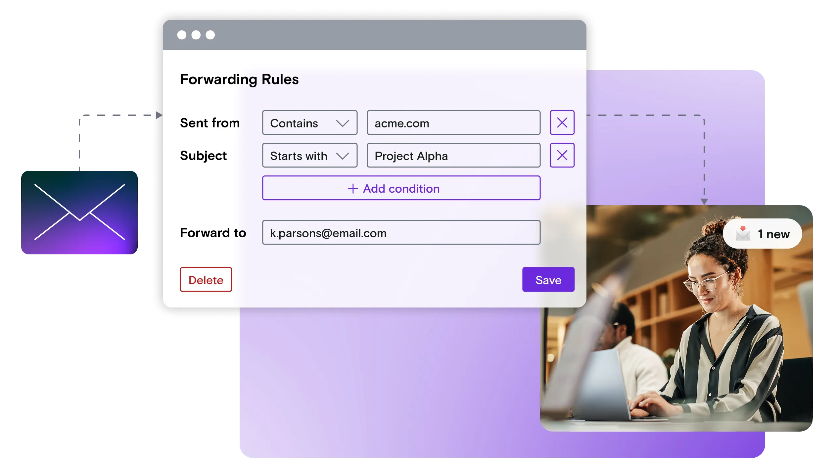The width and height of the screenshot is (834, 470).
Task: Click the 'Add condition' button
Action: coord(401,188)
